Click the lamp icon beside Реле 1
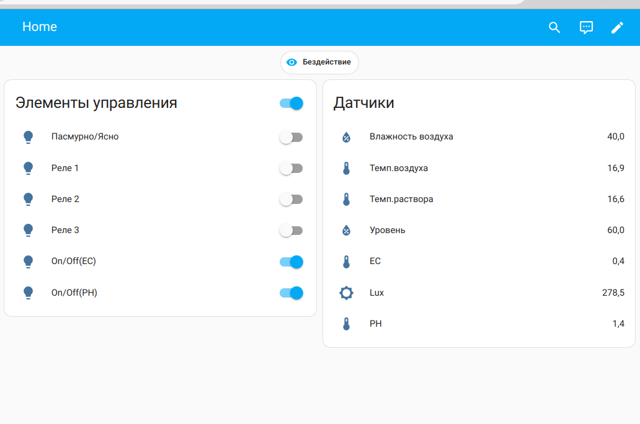 click(x=29, y=167)
